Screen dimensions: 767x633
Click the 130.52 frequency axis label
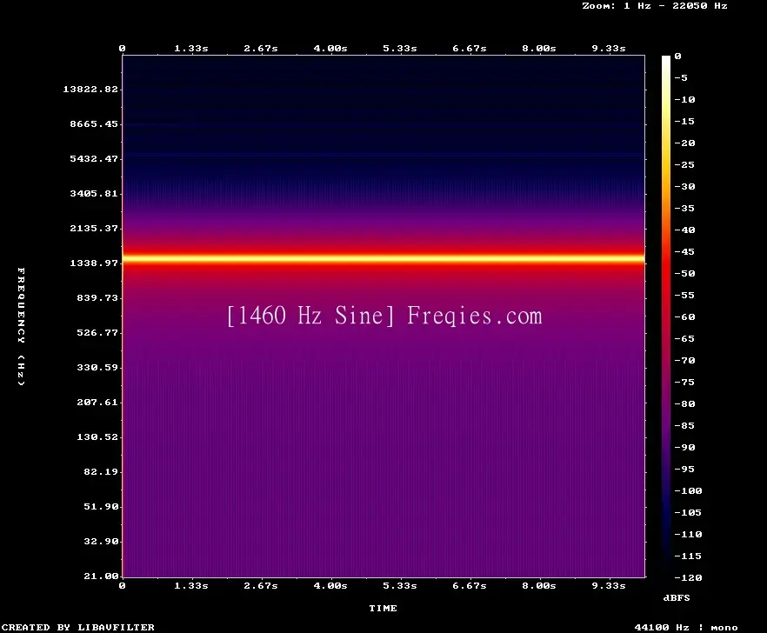[97, 436]
